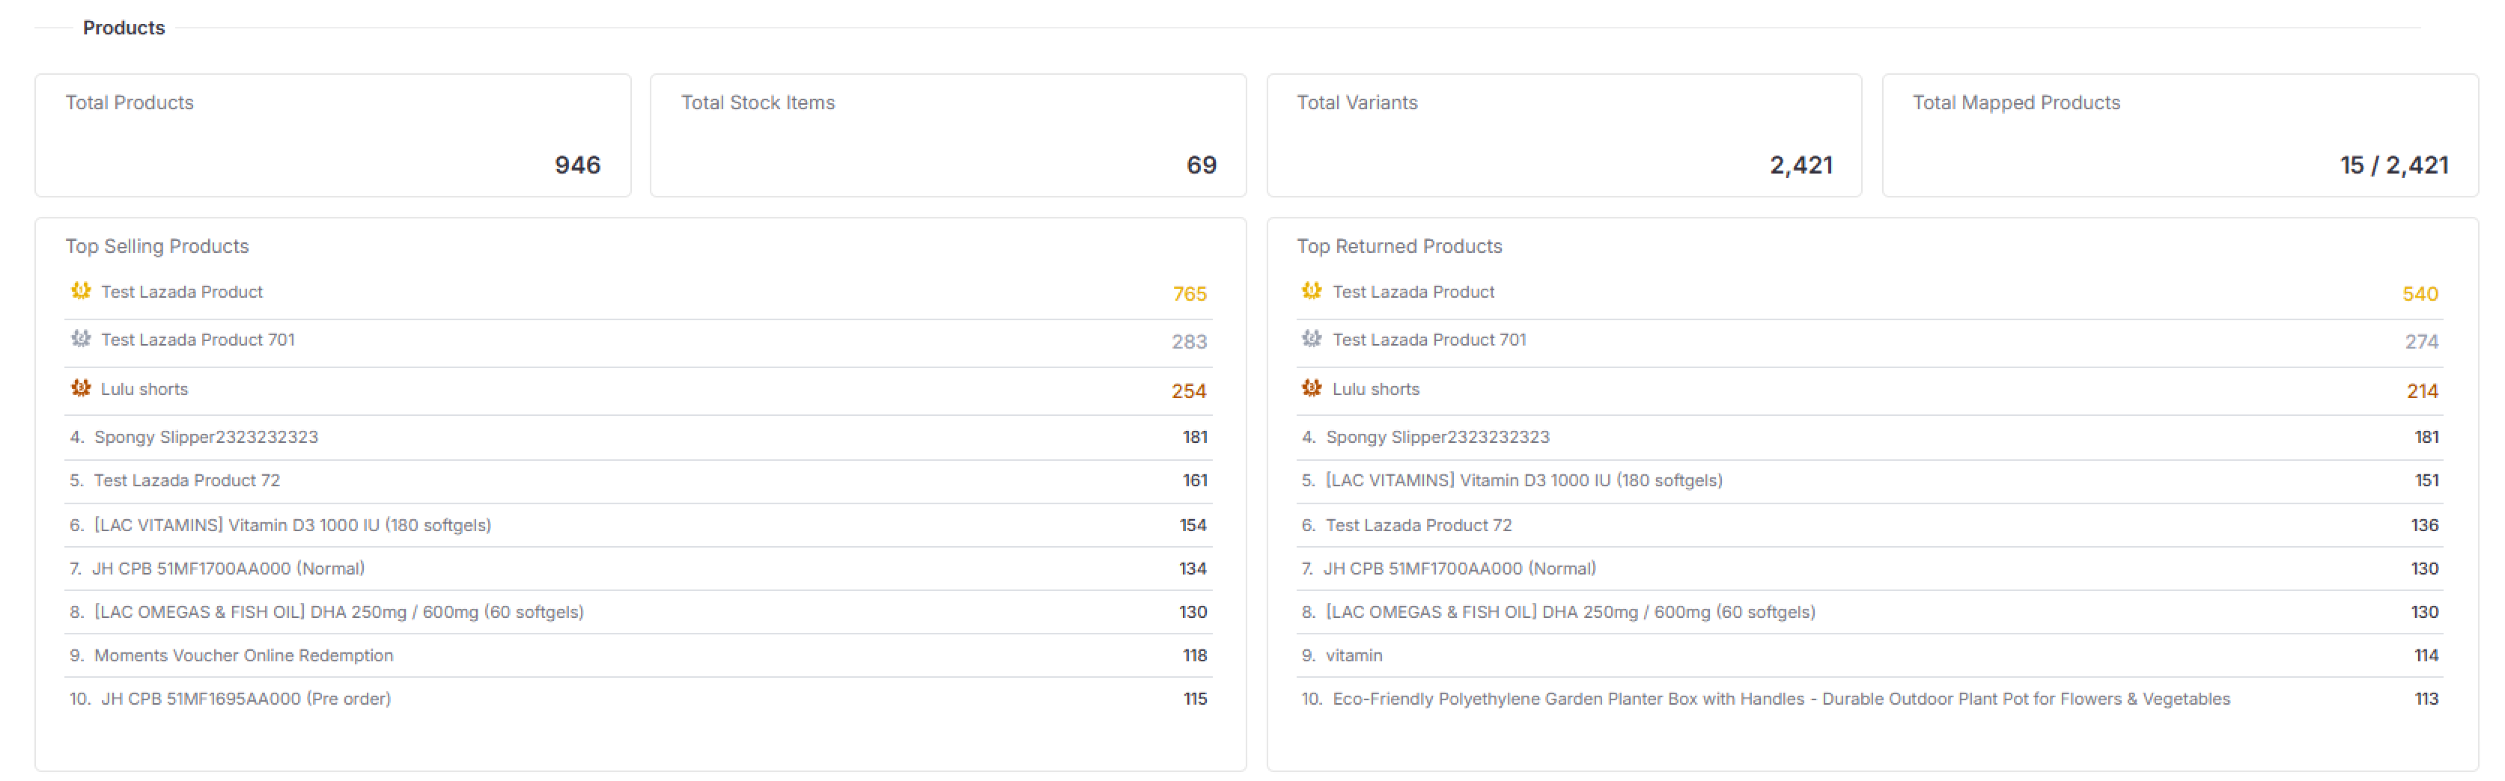2505x781 pixels.
Task: Select the Total Variants metric card
Action: (x=1565, y=134)
